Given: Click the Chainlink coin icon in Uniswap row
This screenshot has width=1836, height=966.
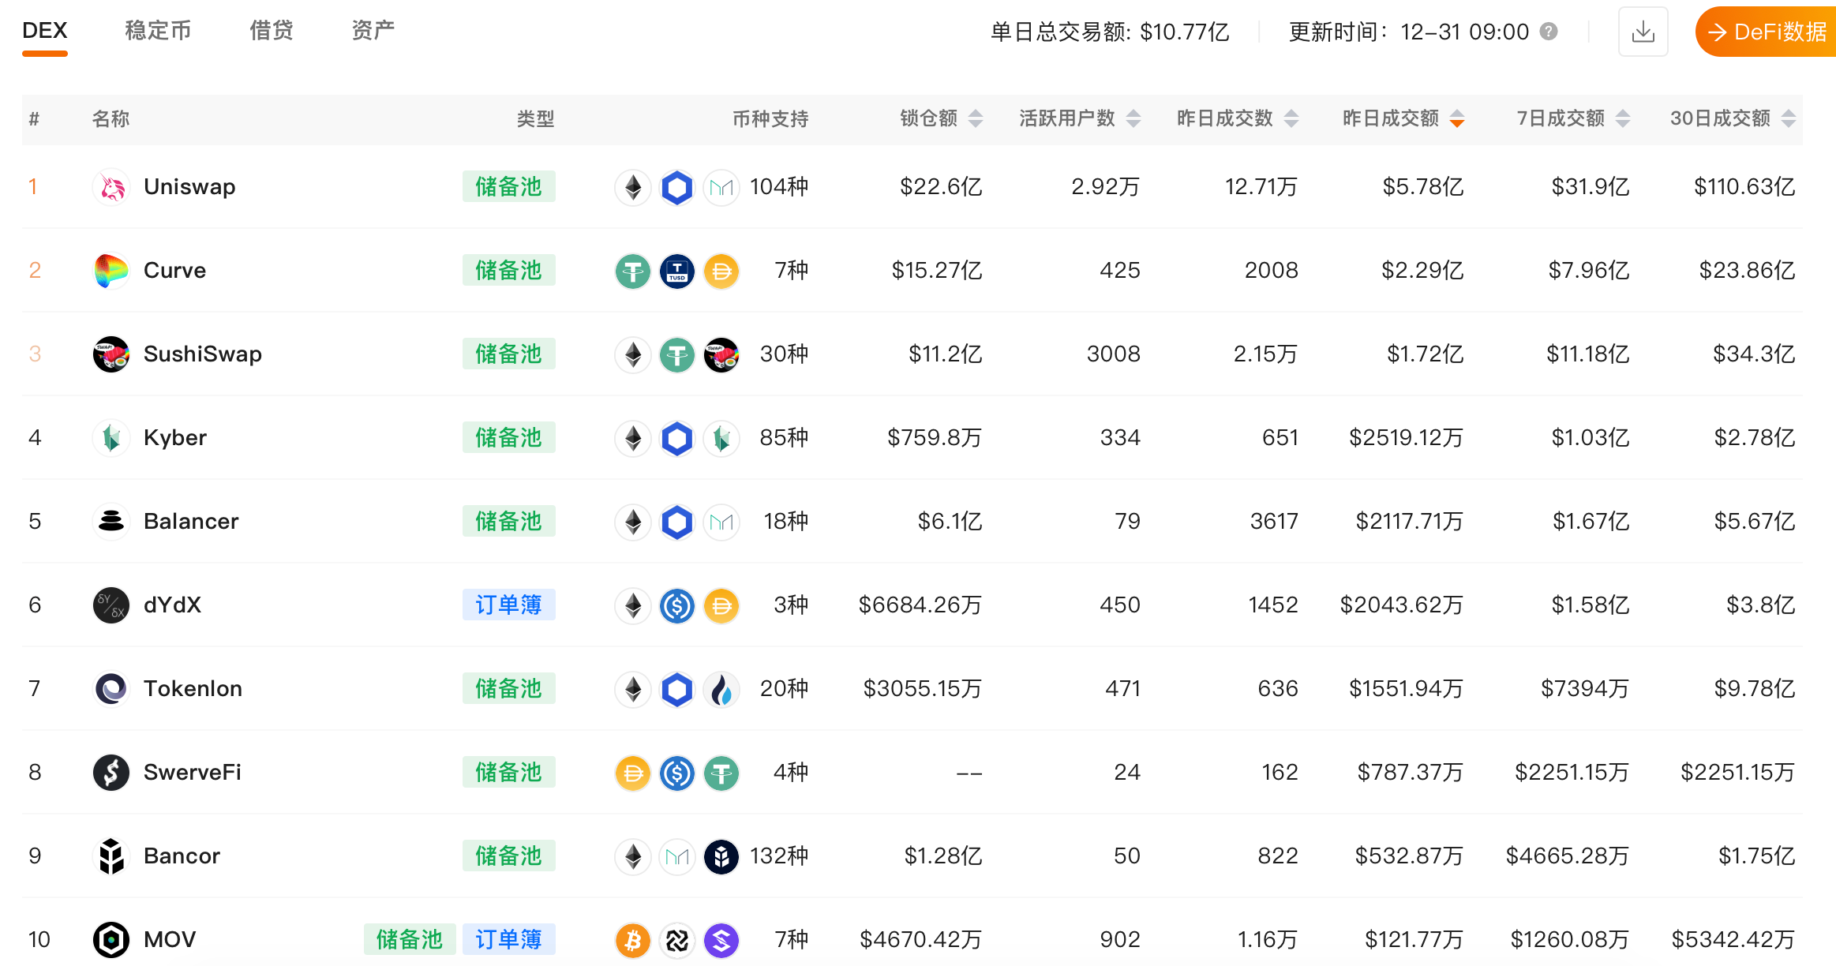Looking at the screenshot, I should click(677, 188).
